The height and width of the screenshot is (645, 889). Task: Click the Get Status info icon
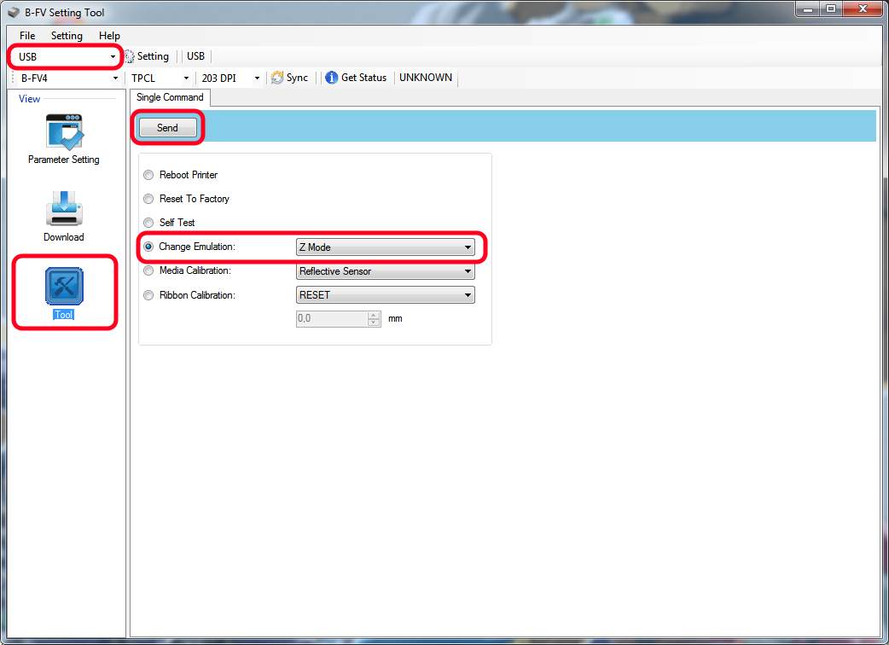pyautogui.click(x=332, y=78)
